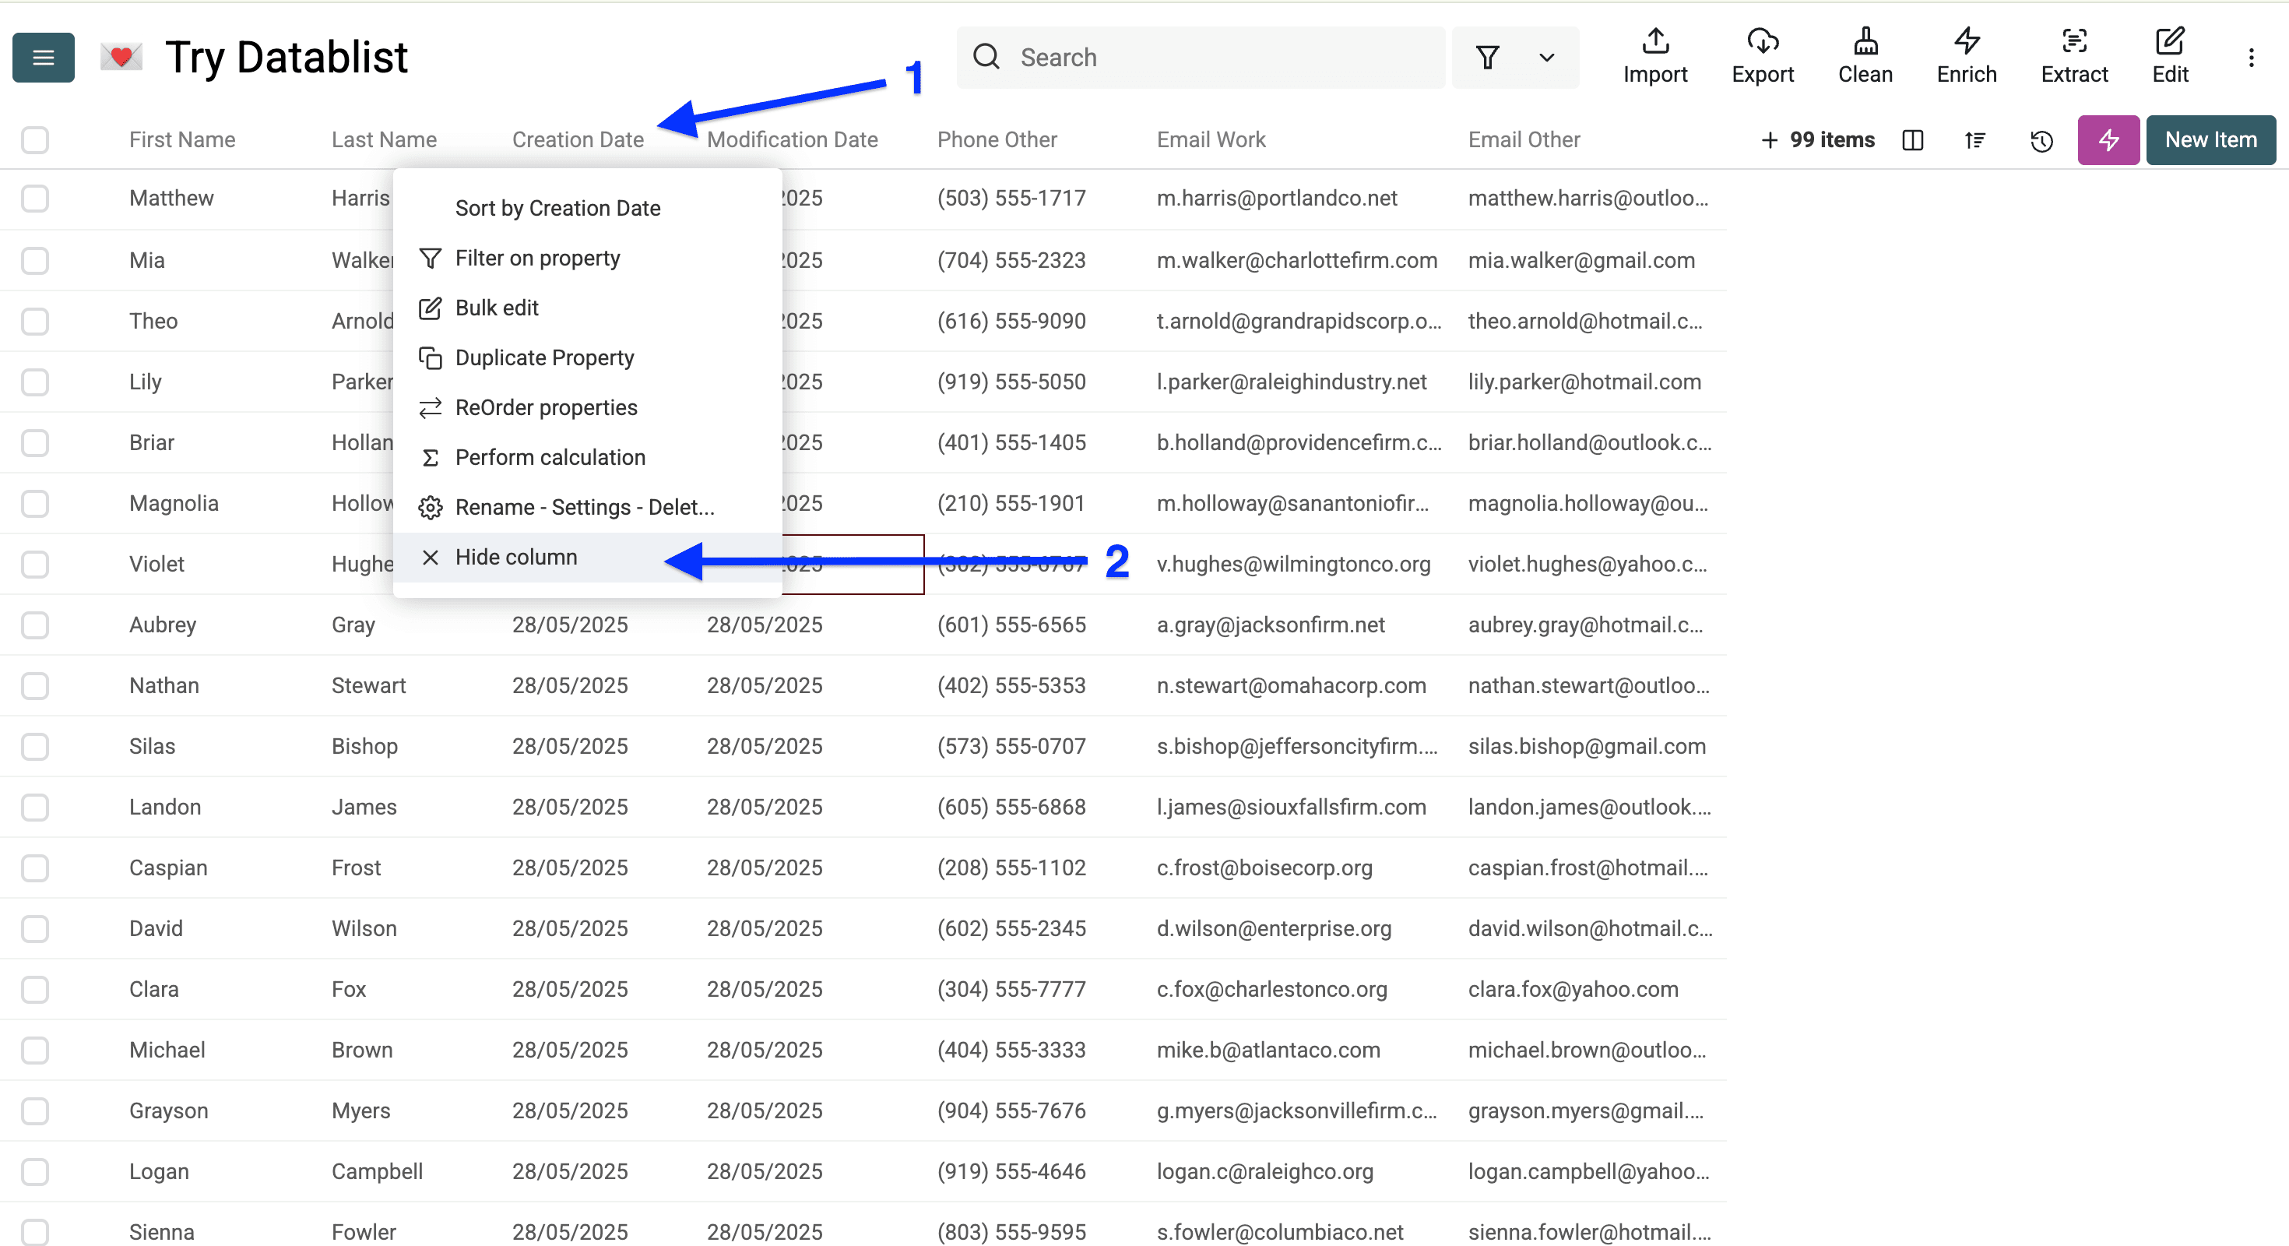2289x1246 pixels.
Task: Open the overflow three-dot menu
Action: 2252,57
